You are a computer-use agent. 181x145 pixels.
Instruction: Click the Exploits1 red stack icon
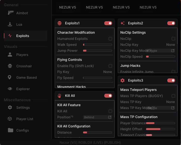click(x=60, y=23)
